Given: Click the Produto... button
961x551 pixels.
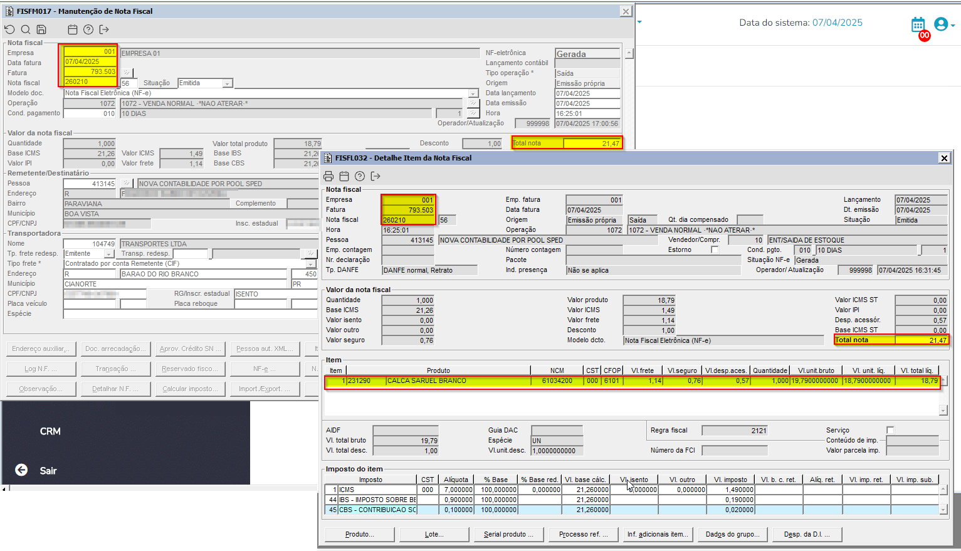Looking at the screenshot, I should (x=360, y=534).
